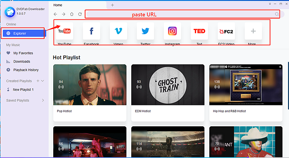Click the Hot Playlist heading
The width and height of the screenshot is (289, 158).
[66, 58]
